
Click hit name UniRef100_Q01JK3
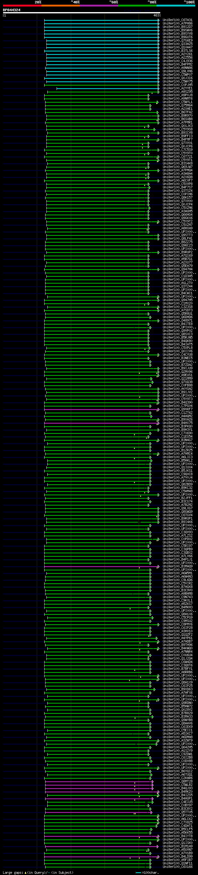[x=178, y=126]
